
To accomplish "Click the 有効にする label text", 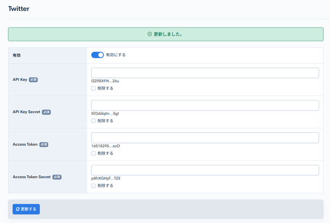I will point(116,55).
